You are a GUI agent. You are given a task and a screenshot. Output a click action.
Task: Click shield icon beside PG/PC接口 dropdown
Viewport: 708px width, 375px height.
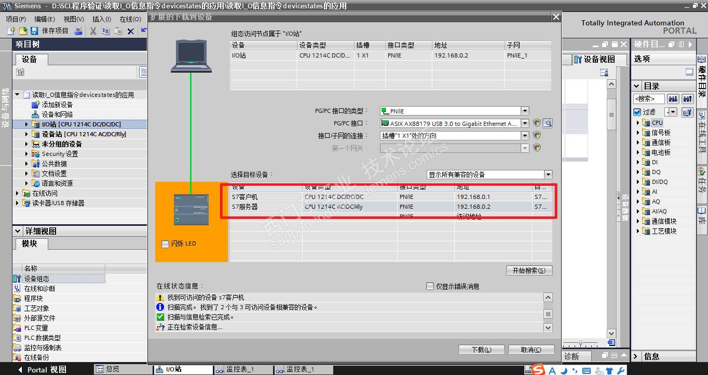(537, 123)
